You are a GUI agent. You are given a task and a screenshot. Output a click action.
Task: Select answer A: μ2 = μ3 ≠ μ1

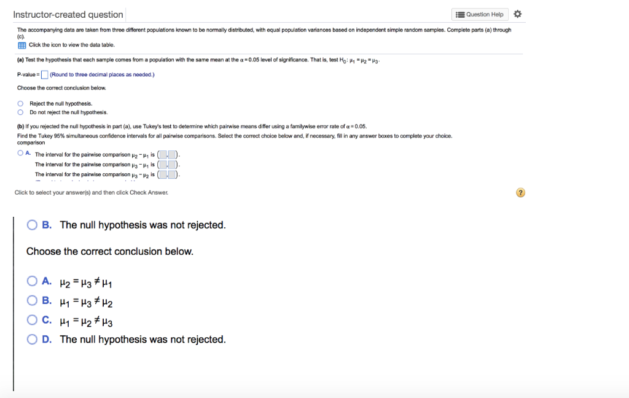click(32, 281)
